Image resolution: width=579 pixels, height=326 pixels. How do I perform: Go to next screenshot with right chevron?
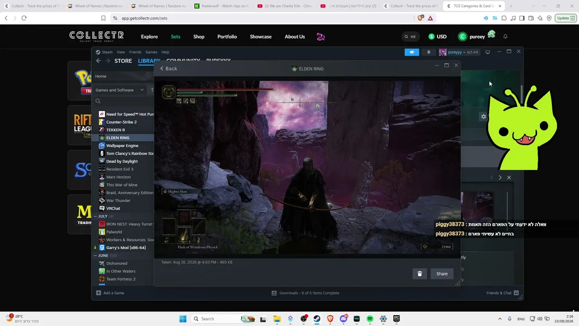(x=500, y=177)
